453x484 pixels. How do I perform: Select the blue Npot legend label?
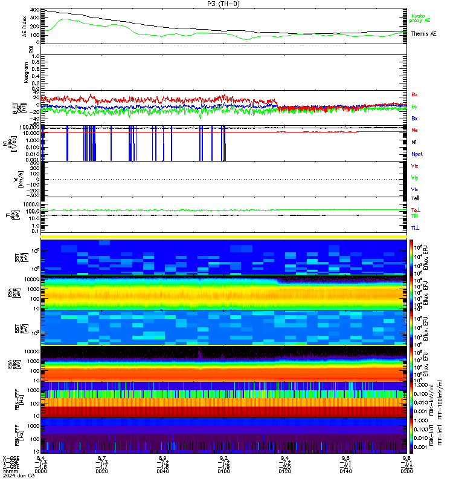point(417,154)
